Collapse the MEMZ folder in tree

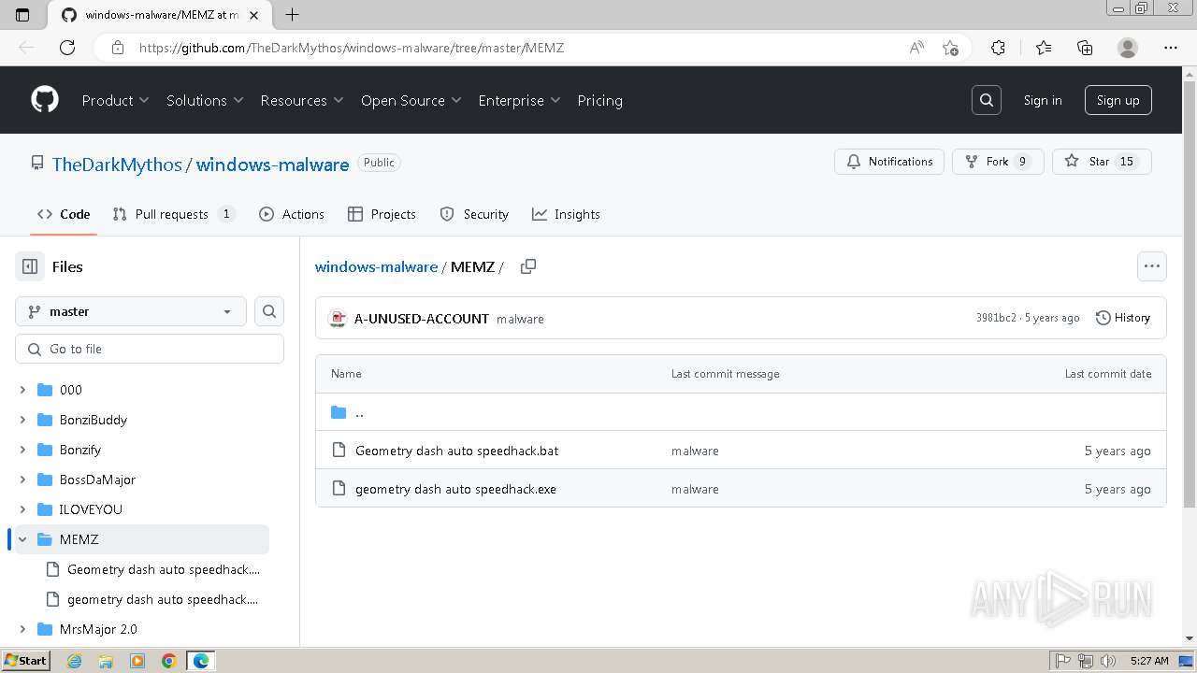pos(22,539)
